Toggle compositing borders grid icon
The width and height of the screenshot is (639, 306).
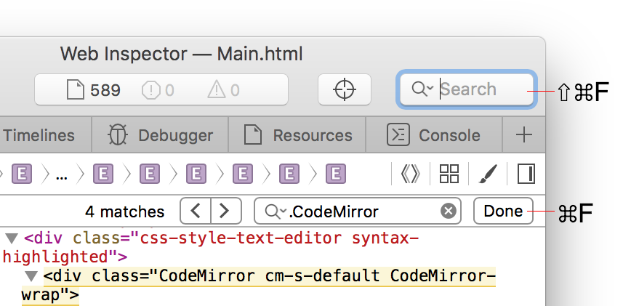(x=449, y=174)
